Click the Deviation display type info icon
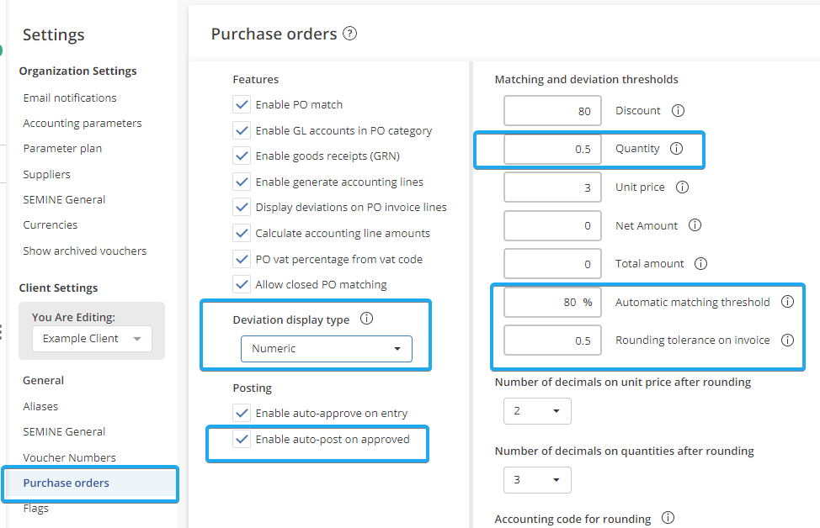820x528 pixels. [x=366, y=319]
